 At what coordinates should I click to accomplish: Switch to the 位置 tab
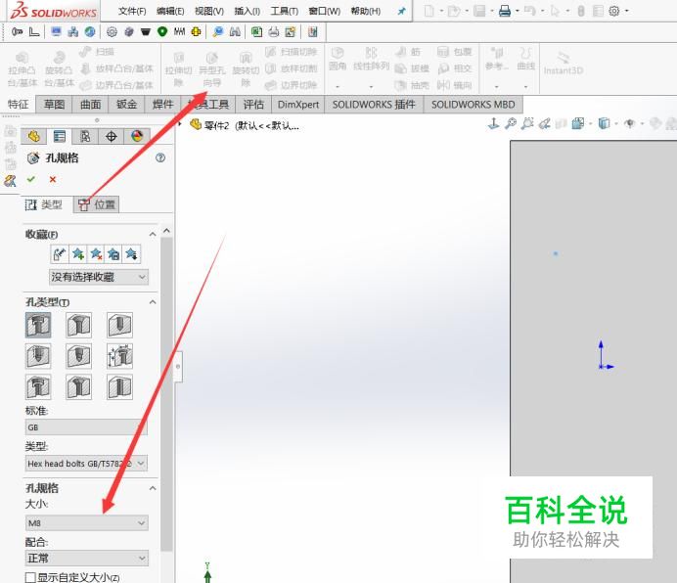click(96, 204)
